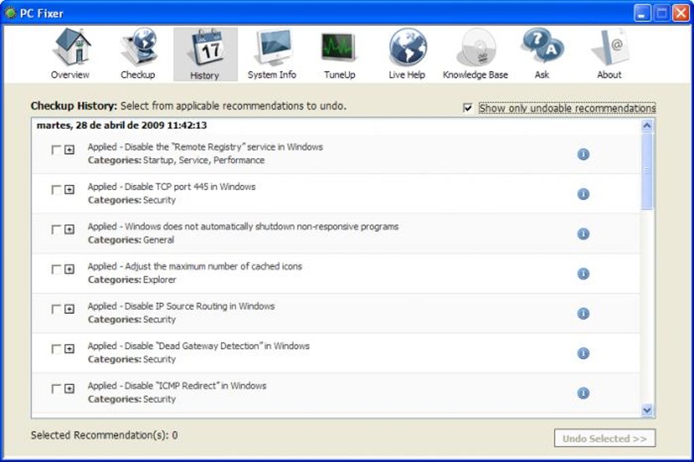Click the Undo Selected >> button
The image size is (694, 462).
pyautogui.click(x=605, y=439)
